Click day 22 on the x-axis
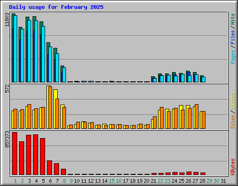 [x=160, y=181]
